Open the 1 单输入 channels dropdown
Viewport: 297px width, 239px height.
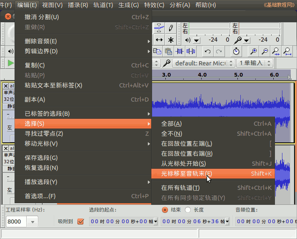click(255, 63)
